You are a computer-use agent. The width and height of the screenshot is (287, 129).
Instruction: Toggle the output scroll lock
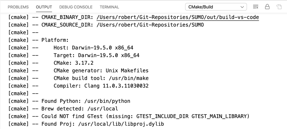click(x=267, y=7)
